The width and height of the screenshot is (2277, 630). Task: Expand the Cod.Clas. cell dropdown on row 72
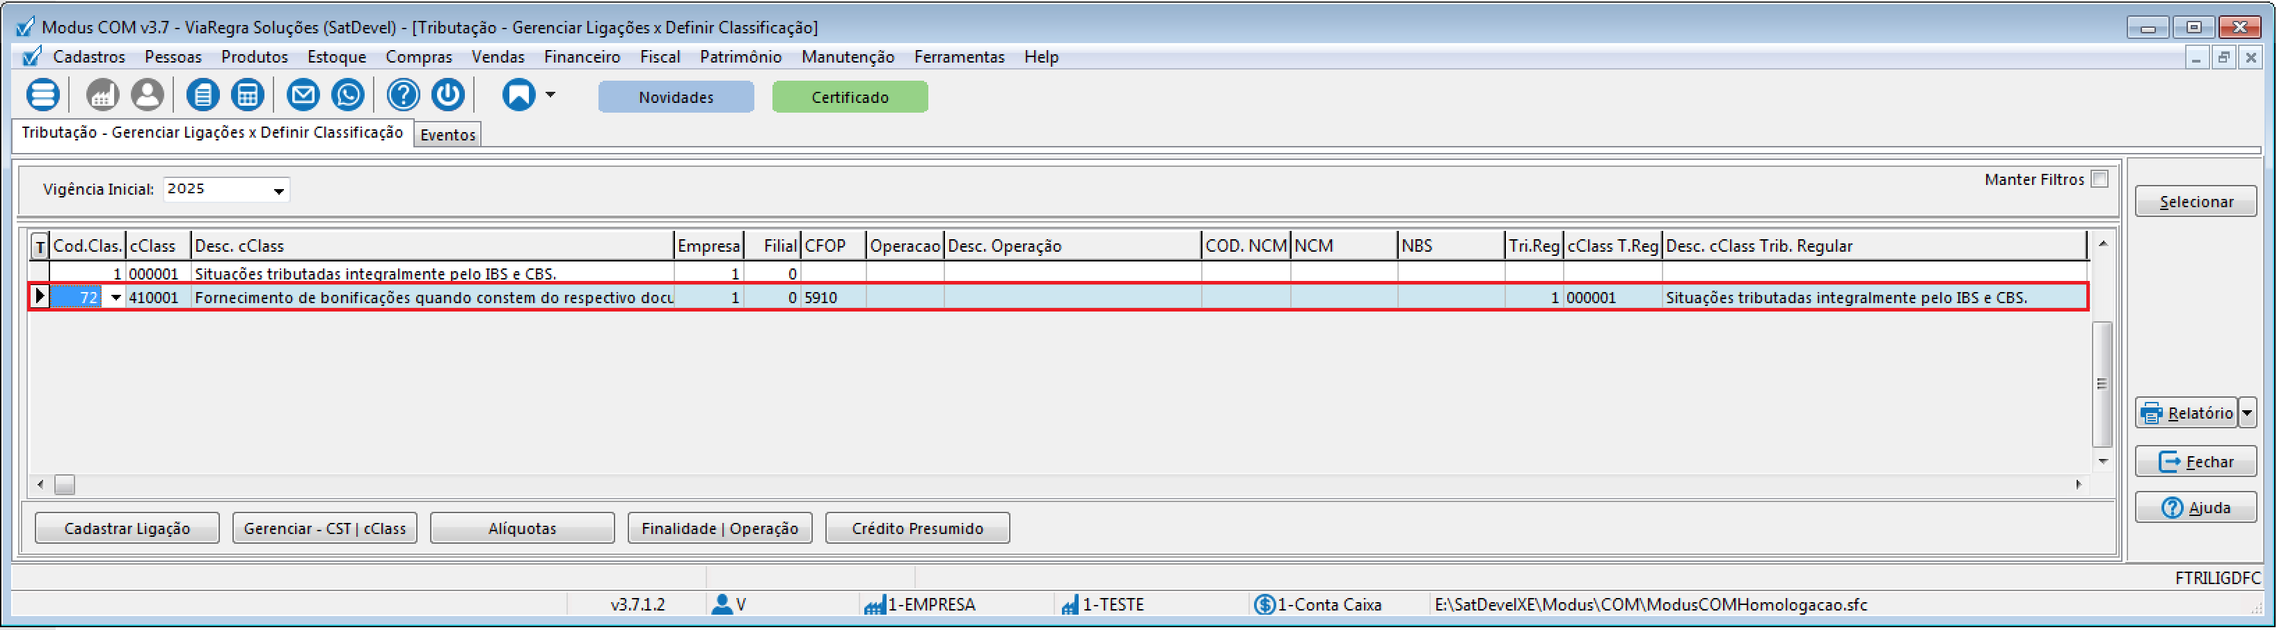pos(116,298)
